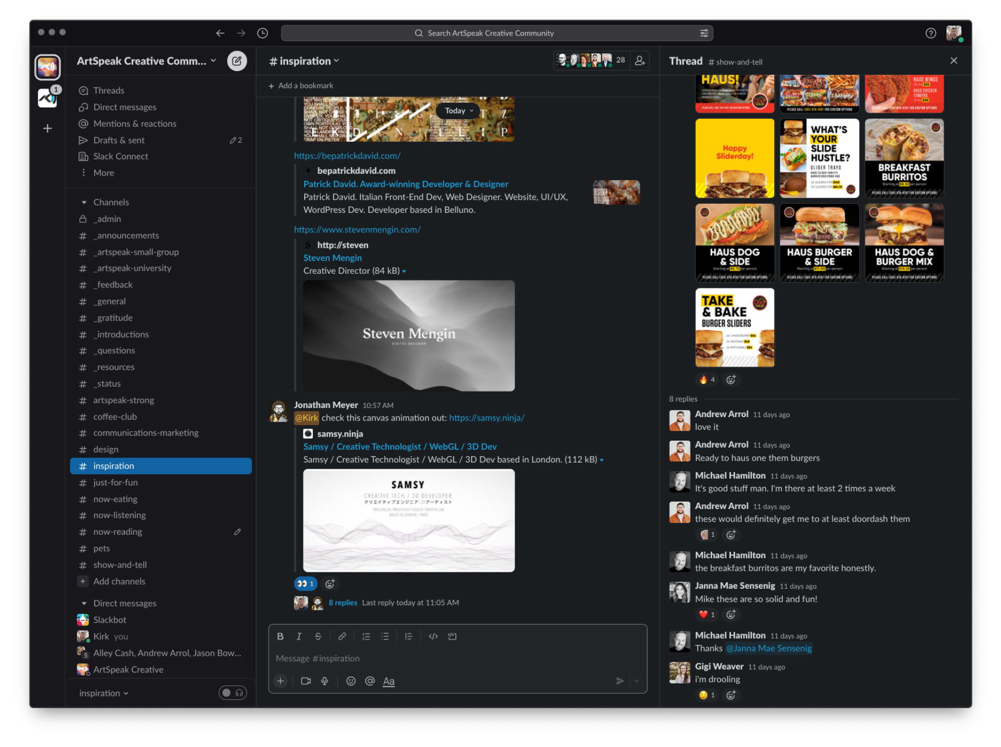The height and width of the screenshot is (747, 1001).
Task: Open the samsy.ninja link
Action: click(x=486, y=418)
